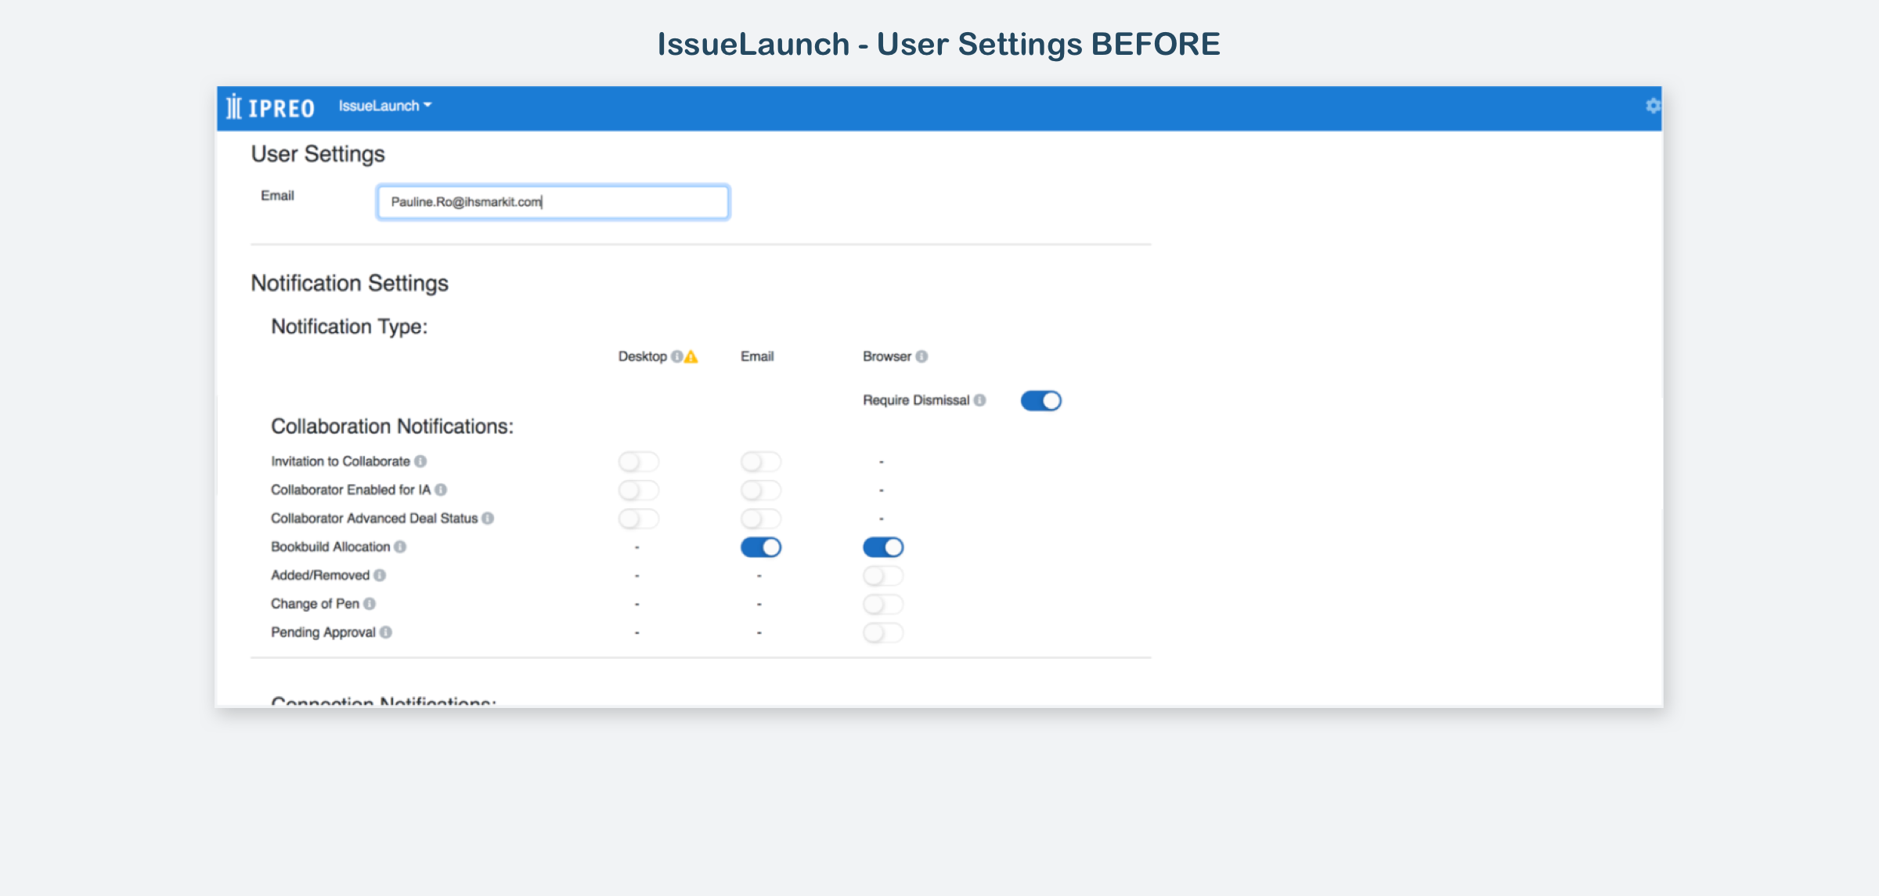Click the Collaborator Advanced Deal Status info icon
Viewport: 1879px width, 896px height.
pos(488,518)
